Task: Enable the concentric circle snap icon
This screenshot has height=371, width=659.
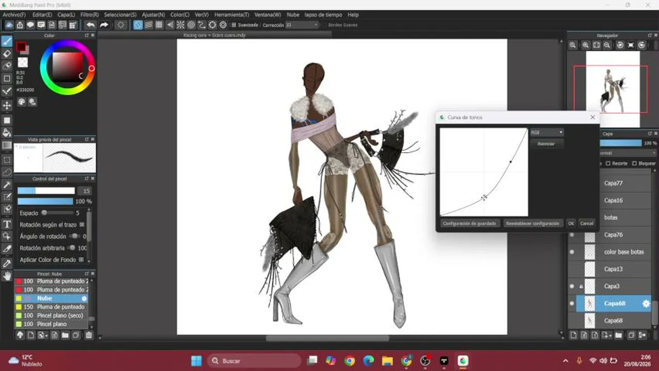Action: tap(191, 25)
